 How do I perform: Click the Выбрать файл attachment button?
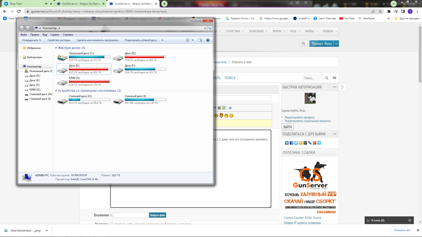tap(157, 215)
